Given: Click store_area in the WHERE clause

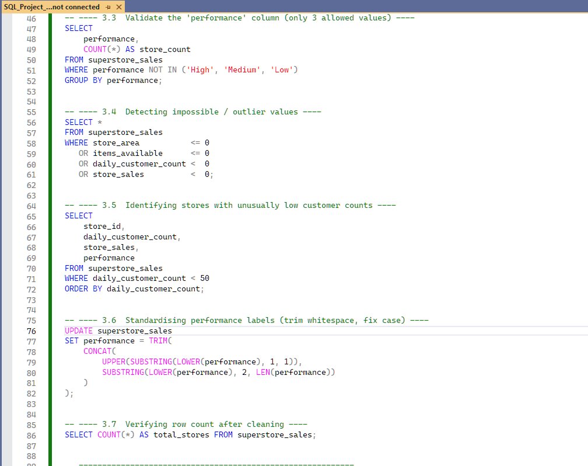Looking at the screenshot, I should coord(116,142).
